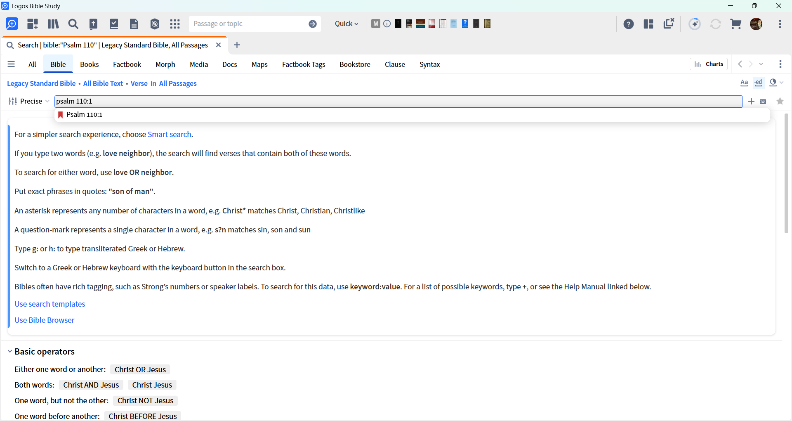
Task: Open the visual filter dropdown beside -ed
Action: pyautogui.click(x=776, y=83)
